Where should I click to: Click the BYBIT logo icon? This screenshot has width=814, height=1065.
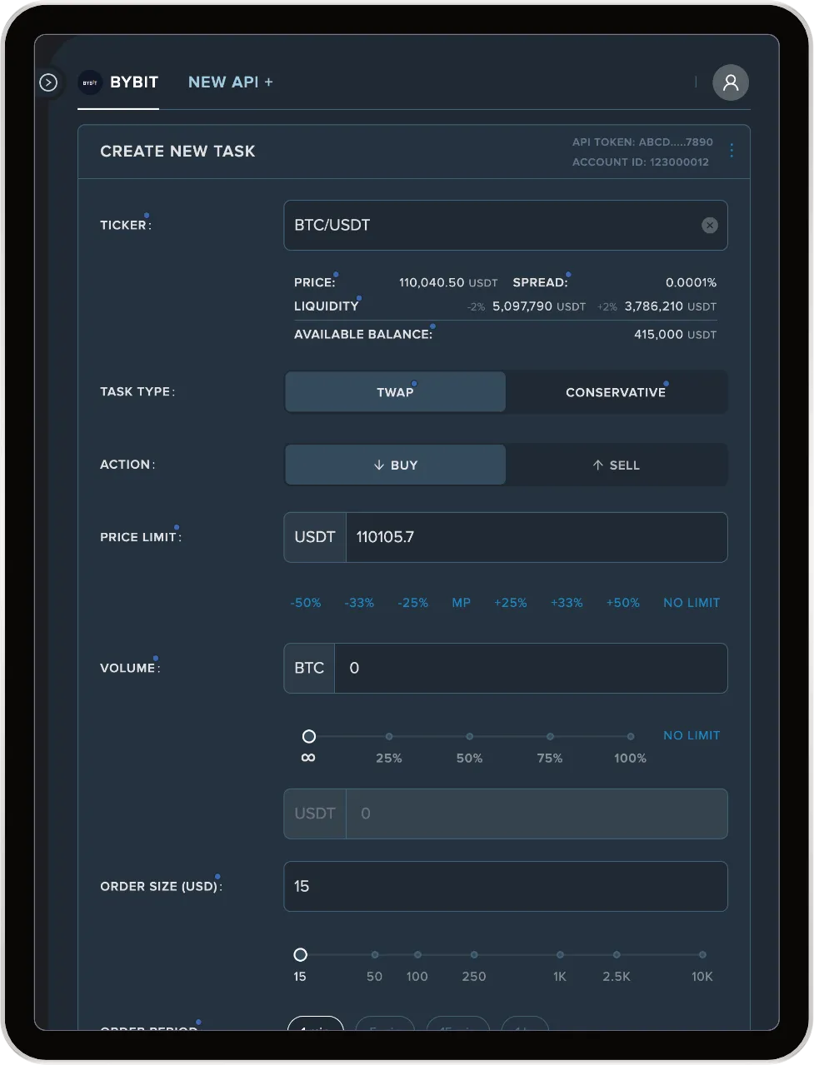click(89, 82)
